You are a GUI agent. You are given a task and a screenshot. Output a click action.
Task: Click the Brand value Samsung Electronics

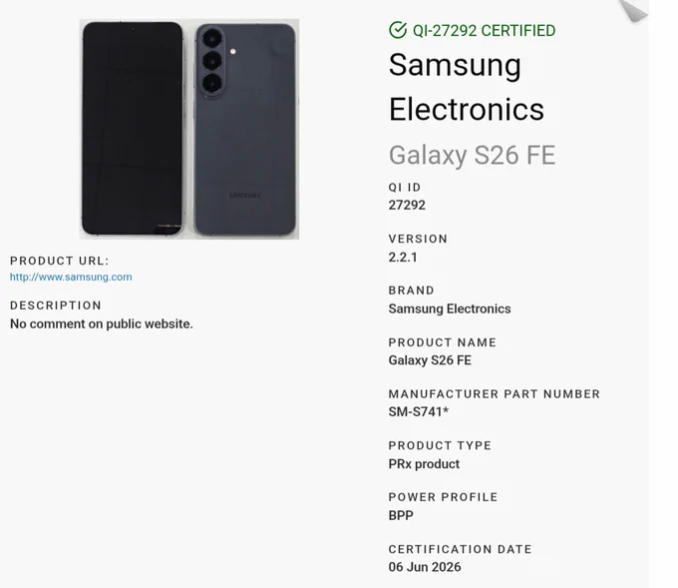click(x=450, y=308)
